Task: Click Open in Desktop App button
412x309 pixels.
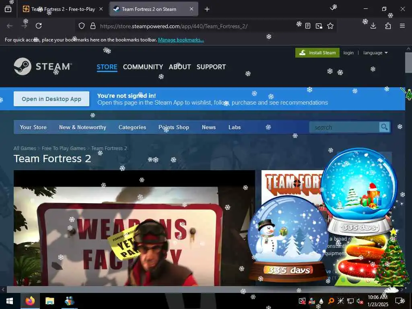Action: pos(51,99)
